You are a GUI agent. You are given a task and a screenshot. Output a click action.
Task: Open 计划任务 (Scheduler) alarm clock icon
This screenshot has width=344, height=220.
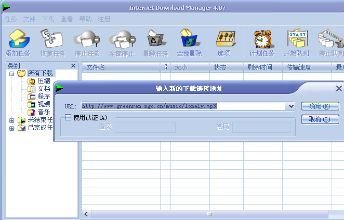263,39
